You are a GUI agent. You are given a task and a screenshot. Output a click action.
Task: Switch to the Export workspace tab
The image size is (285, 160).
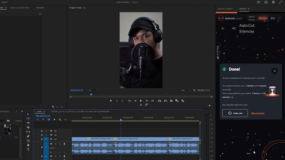coord(4,2)
